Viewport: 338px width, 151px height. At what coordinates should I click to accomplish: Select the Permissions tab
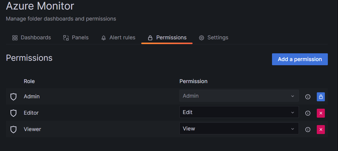point(167,38)
